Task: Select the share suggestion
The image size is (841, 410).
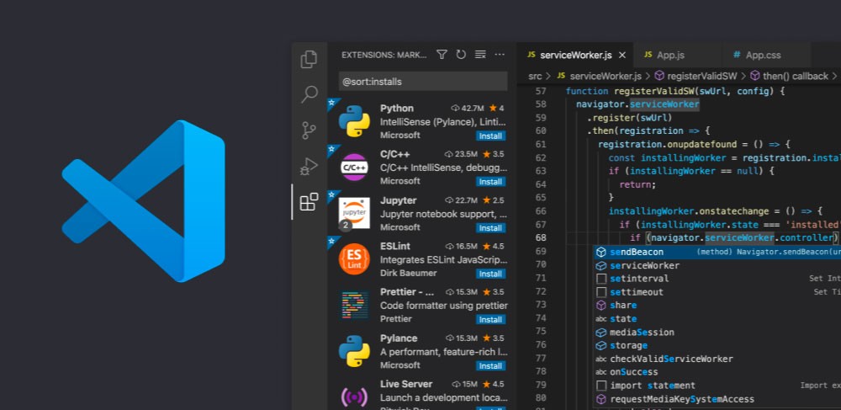Action: coord(717,306)
